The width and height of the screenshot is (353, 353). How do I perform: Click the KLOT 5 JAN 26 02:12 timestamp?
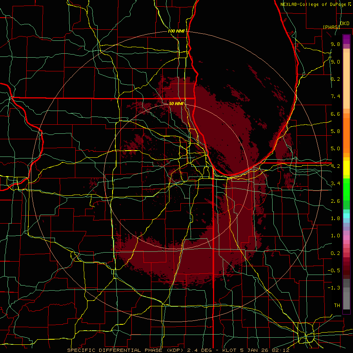coord(256,350)
